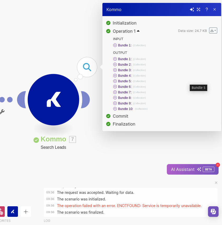Expand OUTPUT Bundle 2 collection
The image size is (222, 225).
(x=115, y=65)
